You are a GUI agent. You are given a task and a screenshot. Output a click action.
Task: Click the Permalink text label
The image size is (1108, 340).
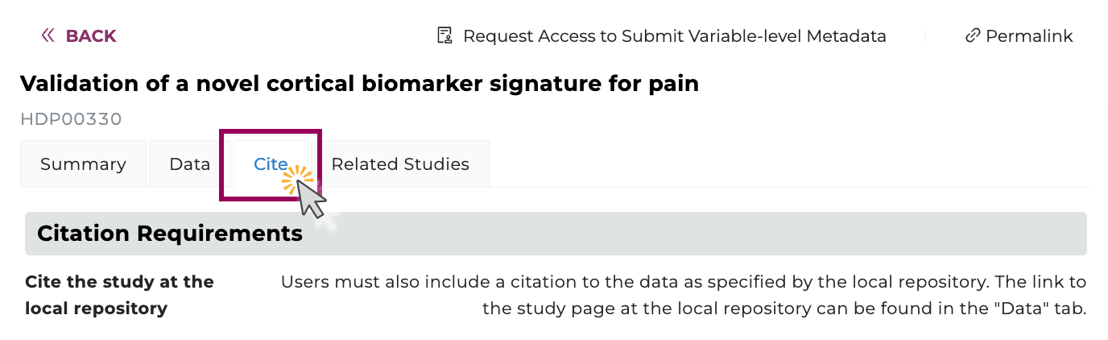point(1029,35)
